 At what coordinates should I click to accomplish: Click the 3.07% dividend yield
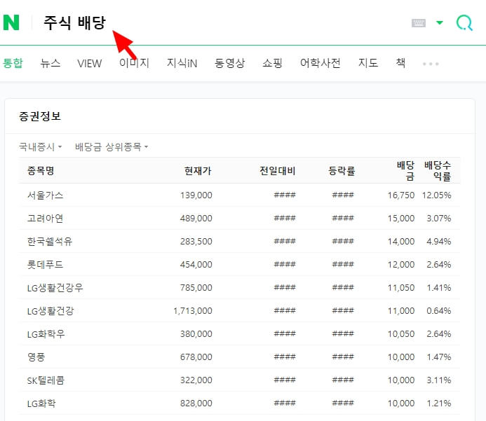tap(438, 219)
